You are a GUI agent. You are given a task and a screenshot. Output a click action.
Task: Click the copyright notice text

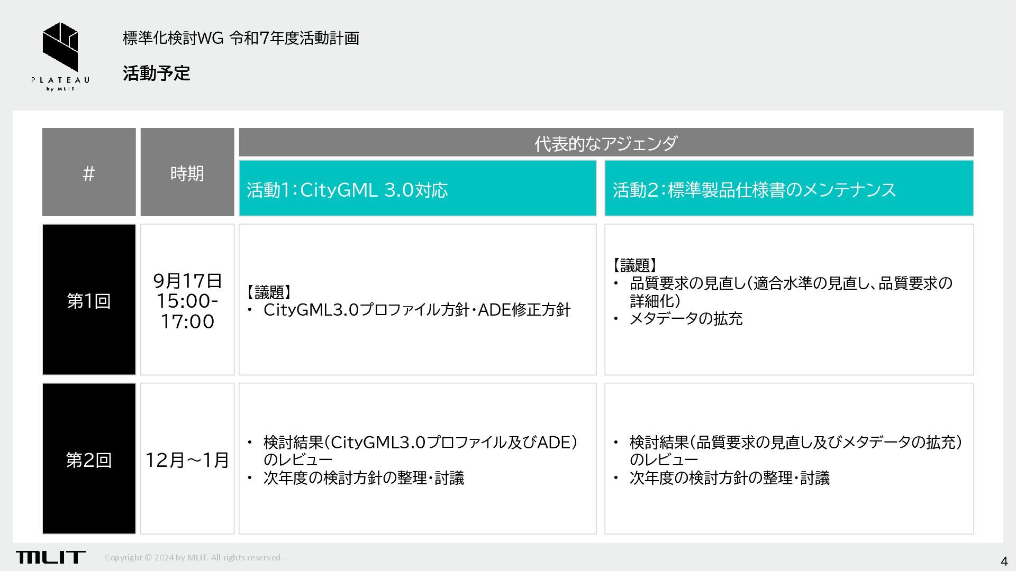(x=194, y=557)
